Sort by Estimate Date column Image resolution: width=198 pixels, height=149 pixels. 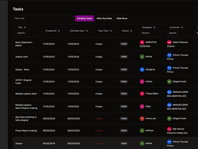click(87, 31)
